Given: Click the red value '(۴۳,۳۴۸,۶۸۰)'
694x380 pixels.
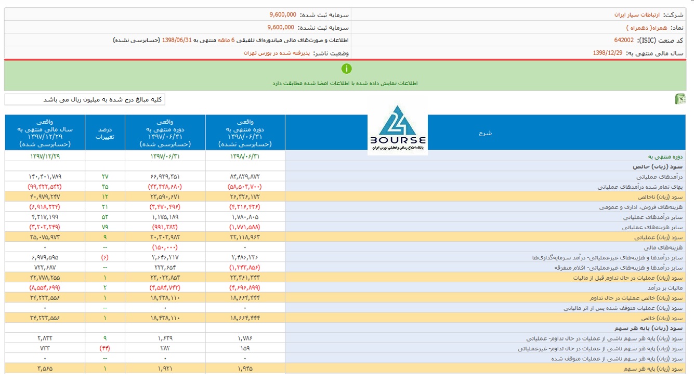Looking at the screenshot, I should [165, 187].
